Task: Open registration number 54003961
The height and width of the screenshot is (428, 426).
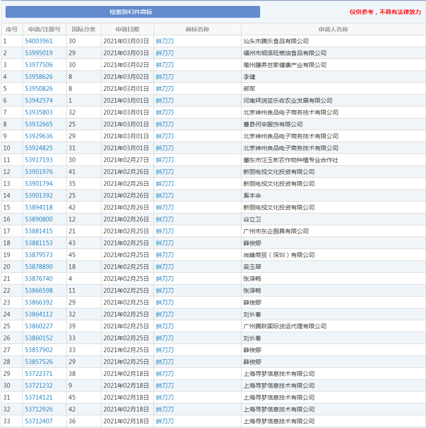Action: click(39, 41)
